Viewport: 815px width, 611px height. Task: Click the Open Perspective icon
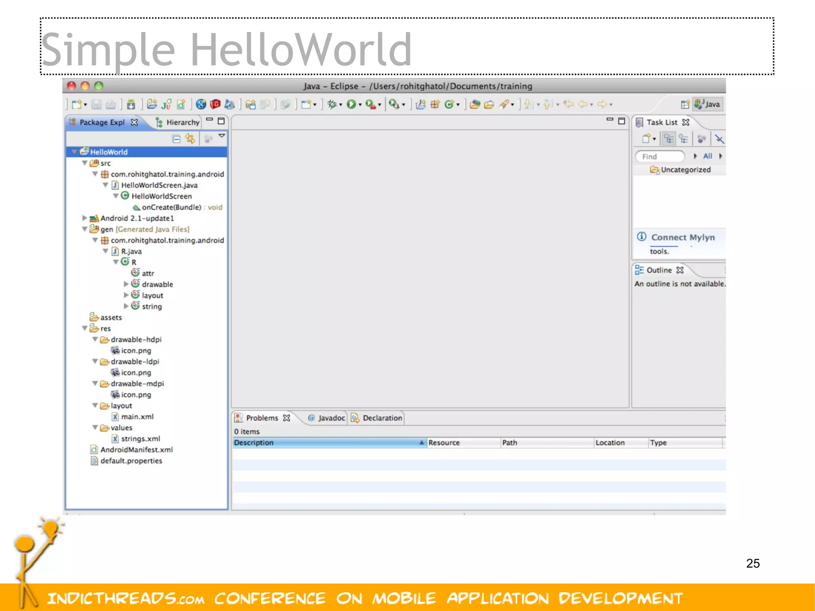(685, 104)
